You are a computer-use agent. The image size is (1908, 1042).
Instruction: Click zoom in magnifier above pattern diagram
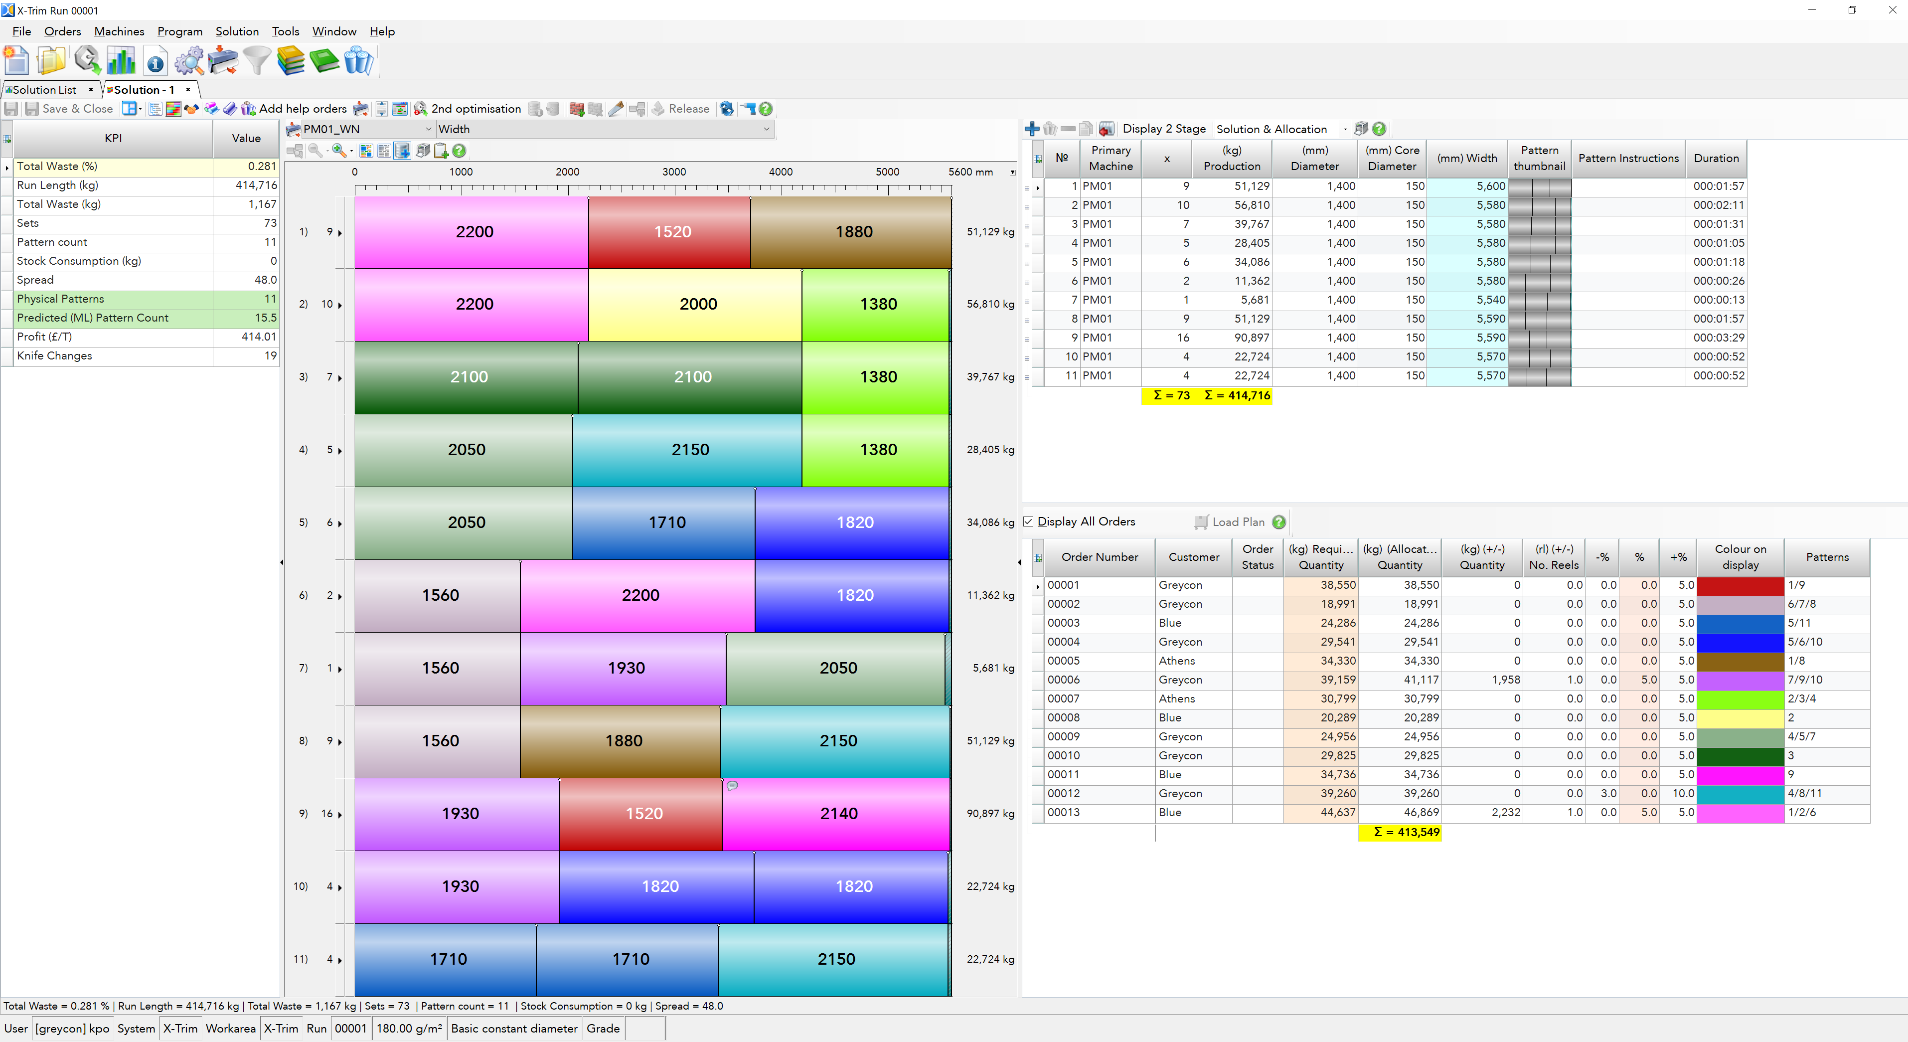[x=338, y=151]
